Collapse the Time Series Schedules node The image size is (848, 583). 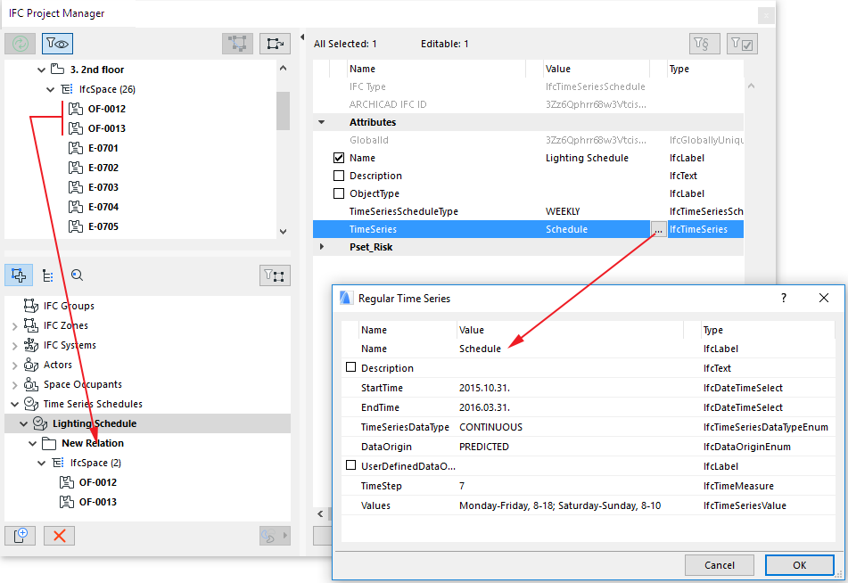coord(14,404)
